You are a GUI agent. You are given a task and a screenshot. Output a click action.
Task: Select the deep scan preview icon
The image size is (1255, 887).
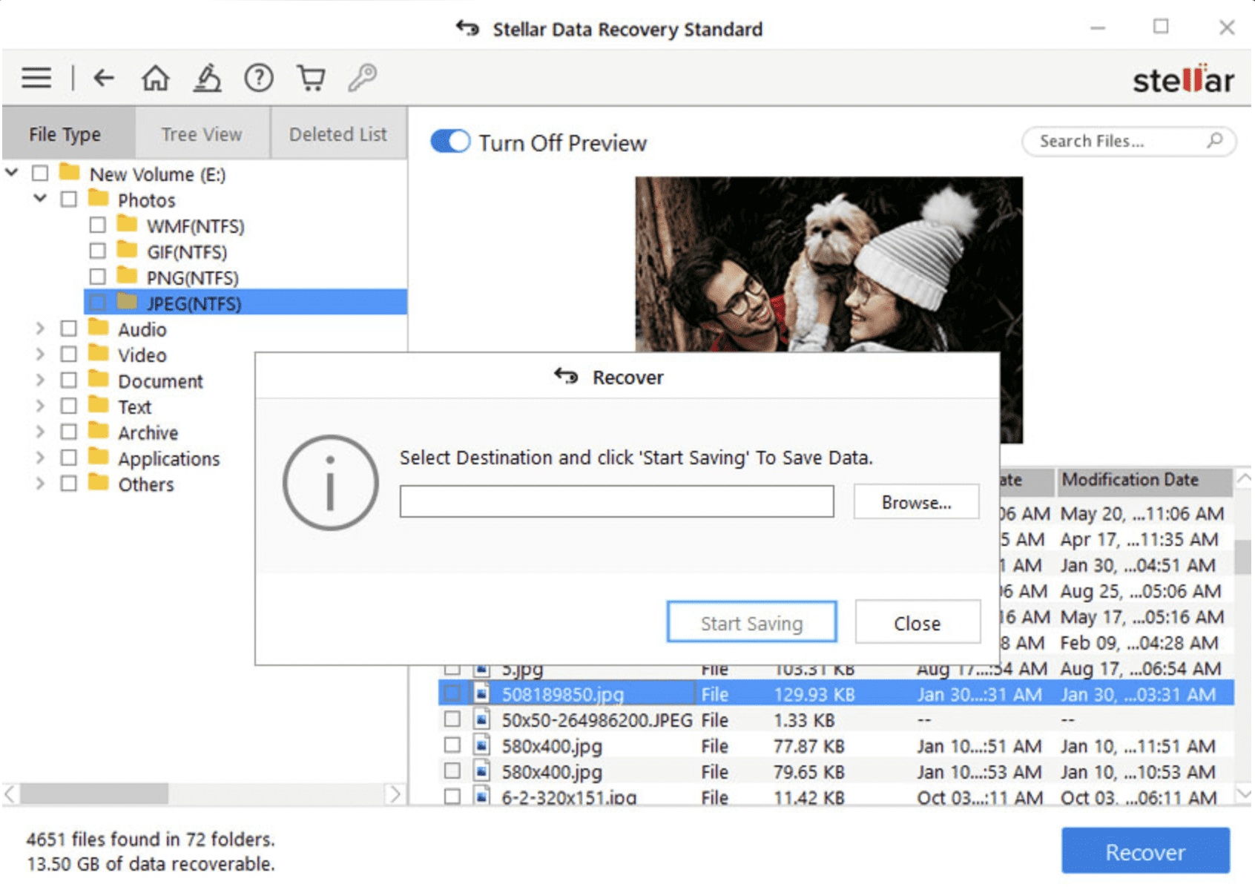click(x=207, y=77)
